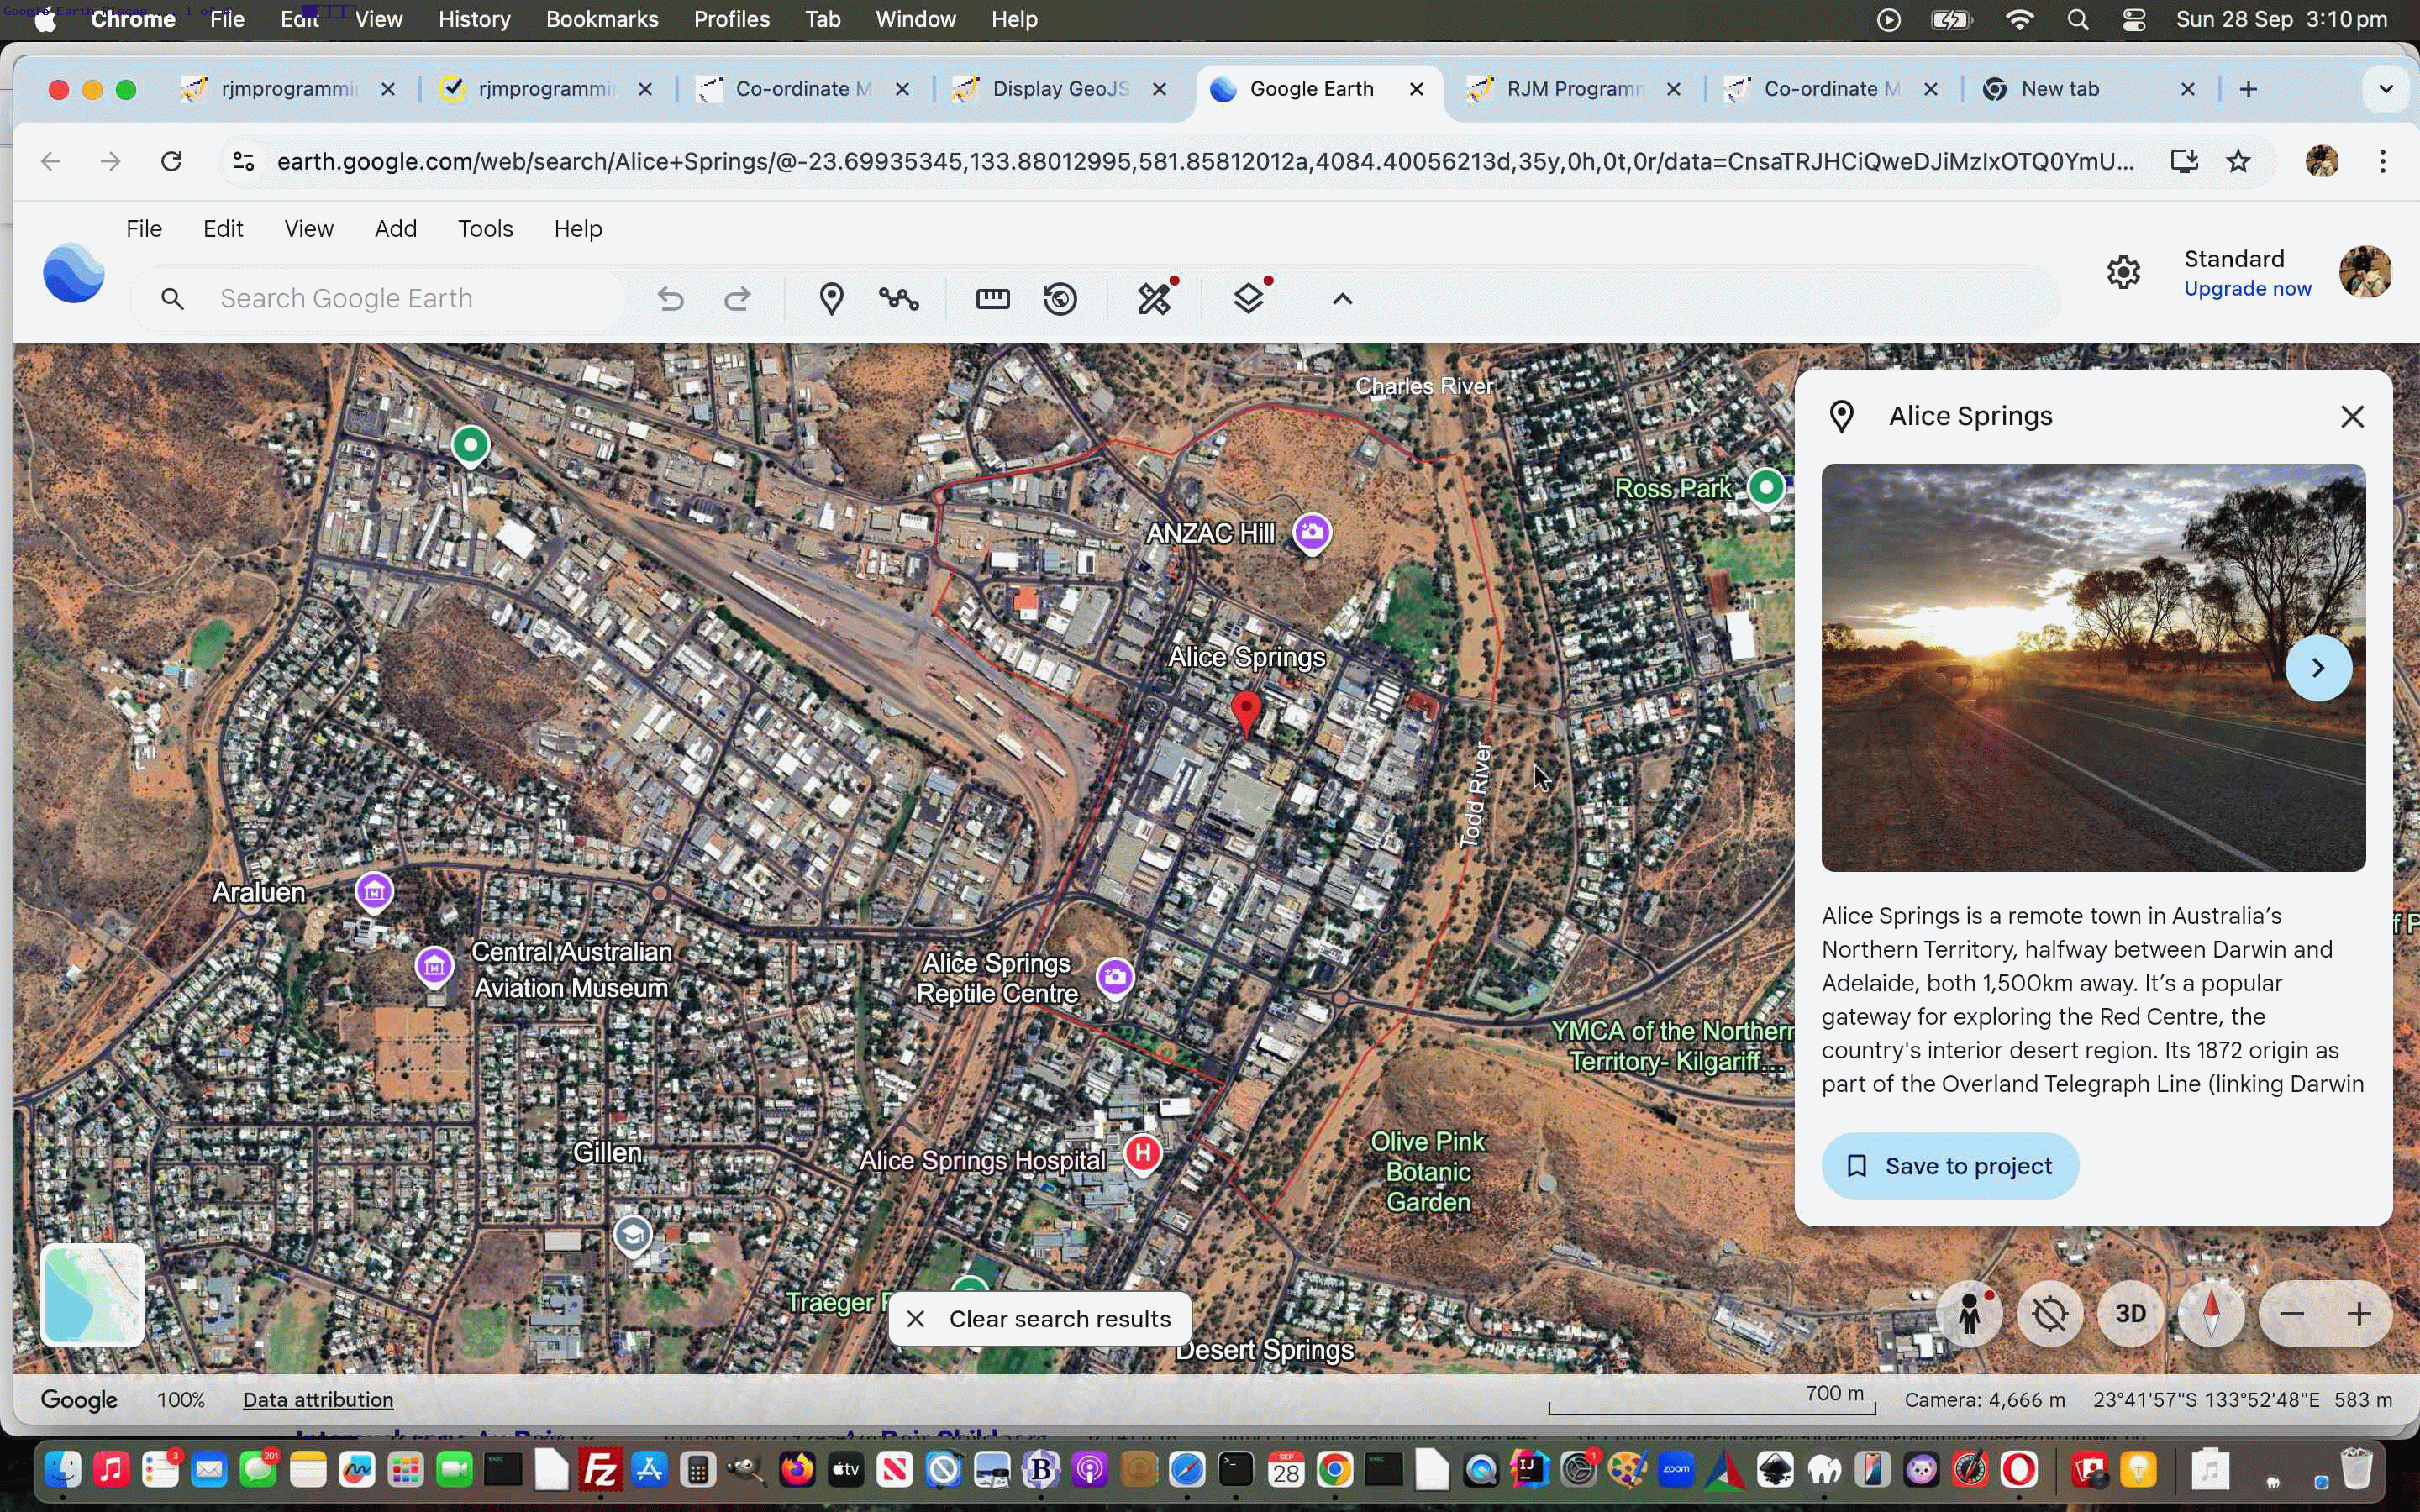Screen dimensions: 2420x1512
Task: Click the Pegman Street View icon
Action: click(1969, 1314)
